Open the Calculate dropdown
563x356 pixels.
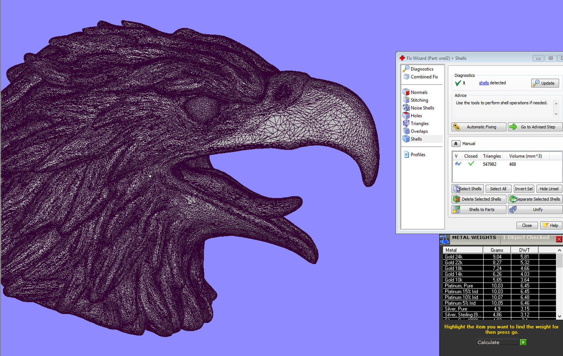pos(497,342)
